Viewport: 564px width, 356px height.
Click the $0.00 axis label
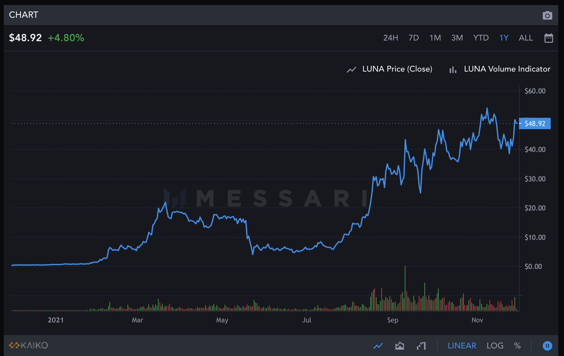coord(533,267)
